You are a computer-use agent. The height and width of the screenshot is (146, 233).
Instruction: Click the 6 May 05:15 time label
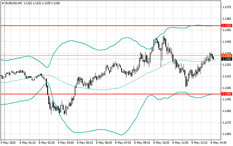(85, 143)
